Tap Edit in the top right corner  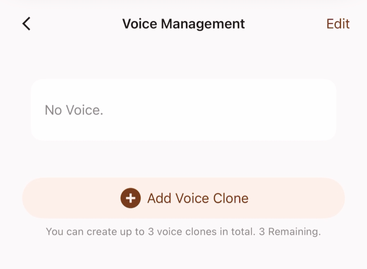click(338, 24)
